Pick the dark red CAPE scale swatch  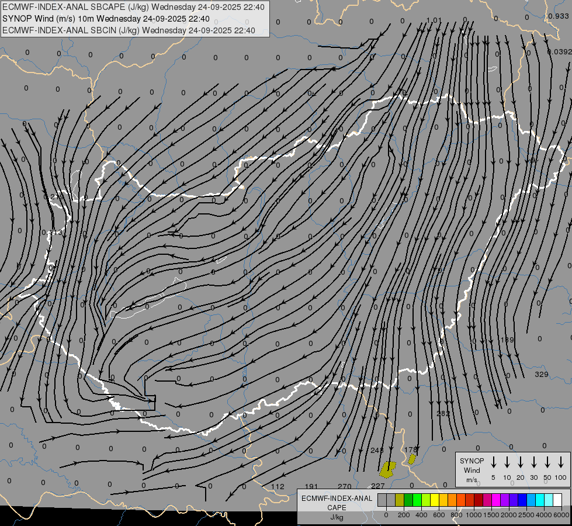pyautogui.click(x=479, y=500)
